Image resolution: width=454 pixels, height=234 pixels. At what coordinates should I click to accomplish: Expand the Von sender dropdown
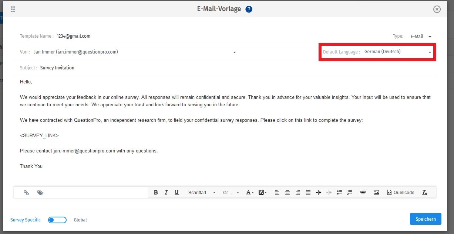(x=234, y=52)
